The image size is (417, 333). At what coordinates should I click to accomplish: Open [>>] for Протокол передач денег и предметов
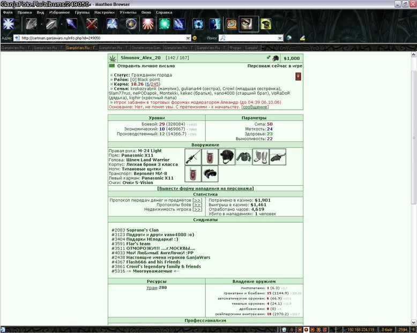point(197,200)
